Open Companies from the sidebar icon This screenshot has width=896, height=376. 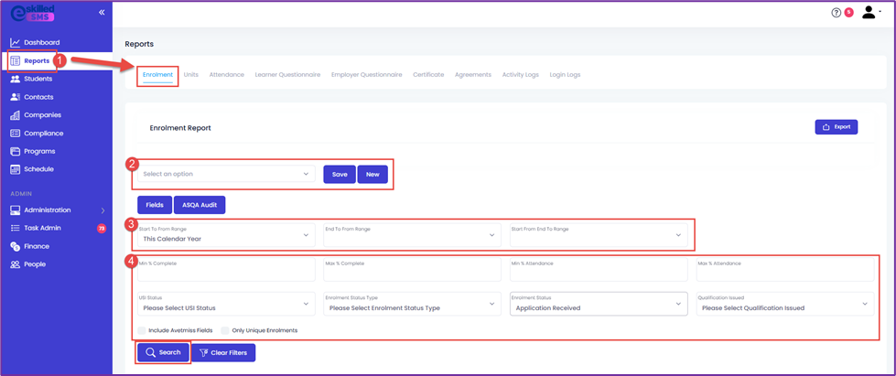[x=16, y=115]
